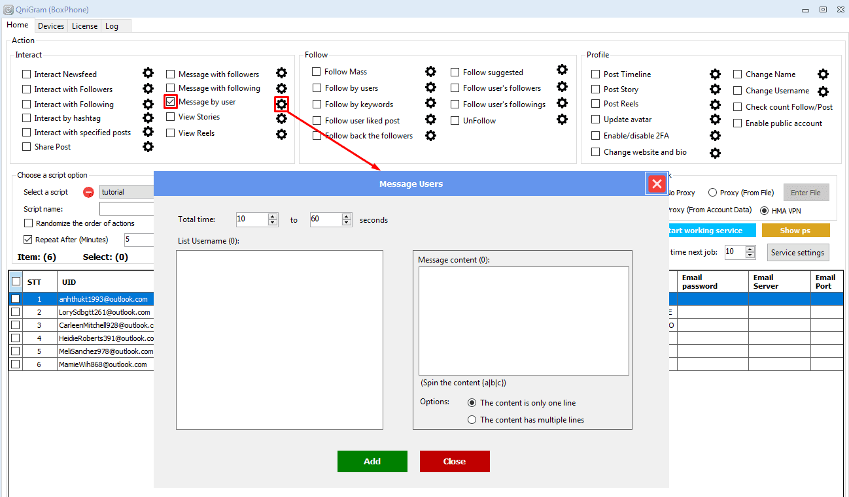Viewport: 849px width, 497px height.
Task: Click gear icon beside Change Username
Action: (x=823, y=91)
